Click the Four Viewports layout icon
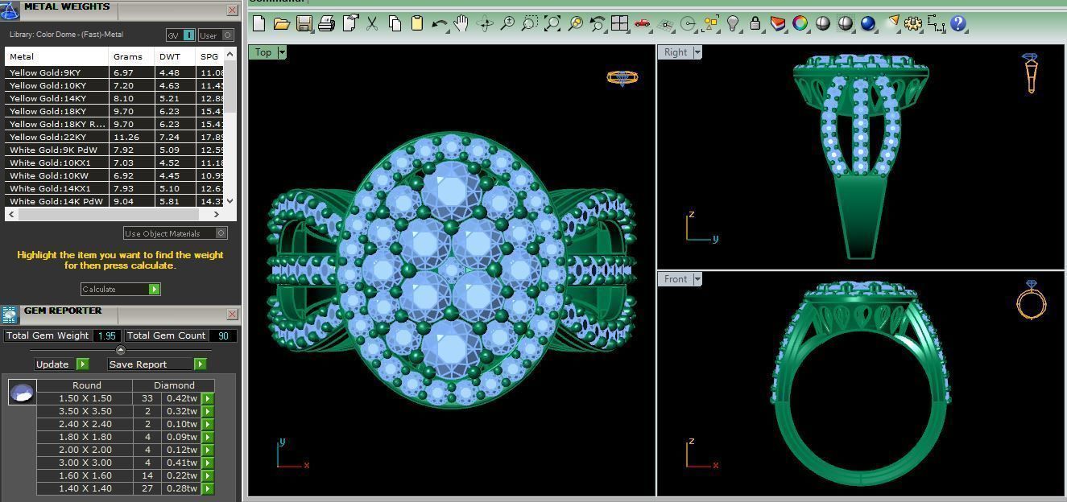The height and width of the screenshot is (502, 1067). click(x=619, y=23)
